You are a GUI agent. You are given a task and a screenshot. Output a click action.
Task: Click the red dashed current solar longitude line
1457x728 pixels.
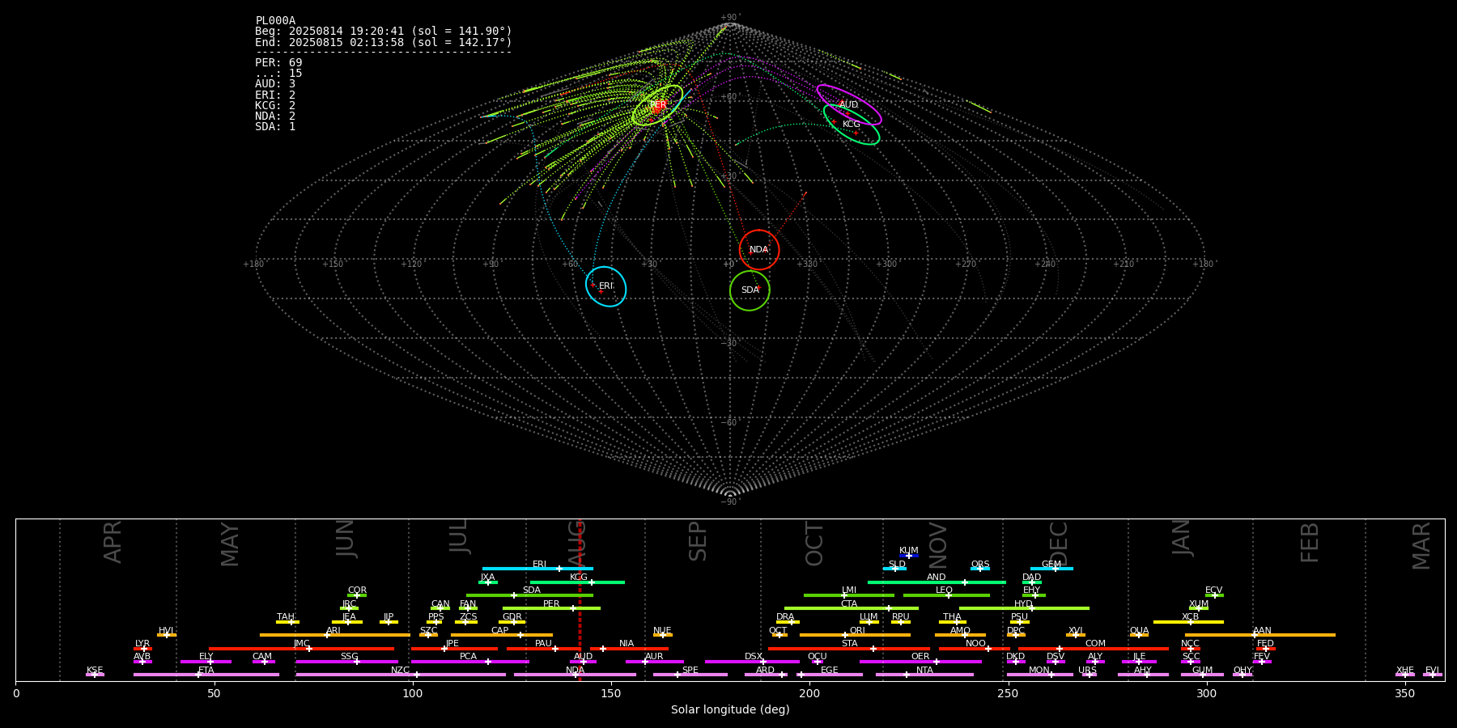click(580, 599)
